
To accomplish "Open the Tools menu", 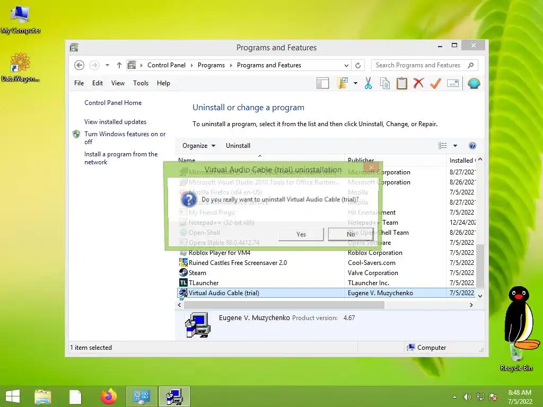I will pyautogui.click(x=141, y=83).
